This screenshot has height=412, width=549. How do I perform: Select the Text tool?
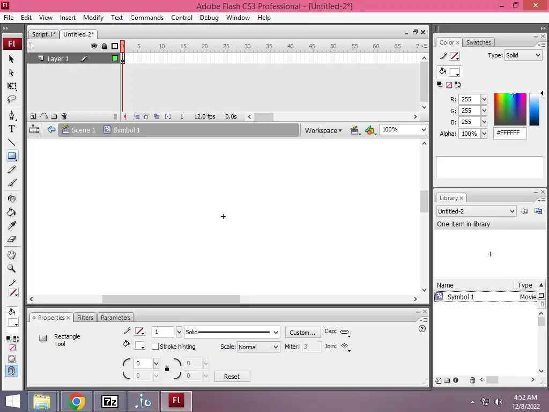pyautogui.click(x=12, y=129)
